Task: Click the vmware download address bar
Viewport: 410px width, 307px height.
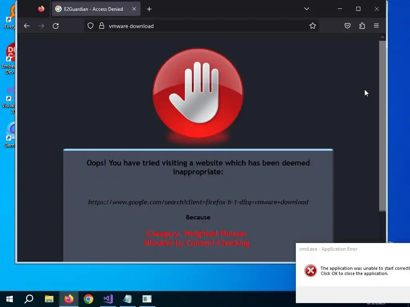Action: [201, 26]
